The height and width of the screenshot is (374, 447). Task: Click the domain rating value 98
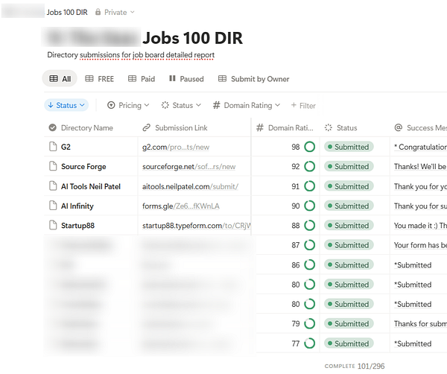(x=296, y=147)
